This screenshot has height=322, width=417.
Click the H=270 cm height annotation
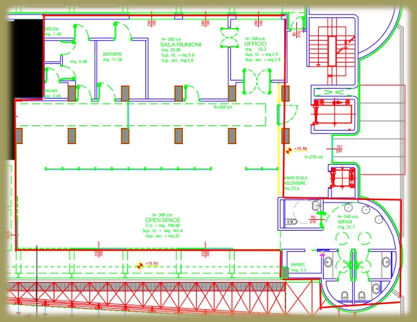click(314, 158)
